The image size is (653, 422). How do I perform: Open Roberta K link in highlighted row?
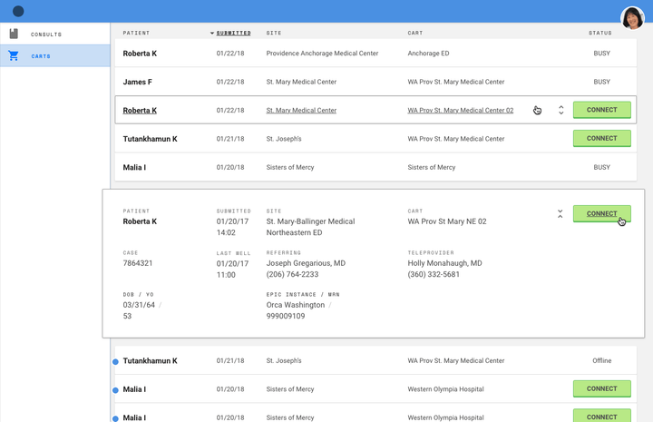[140, 111]
